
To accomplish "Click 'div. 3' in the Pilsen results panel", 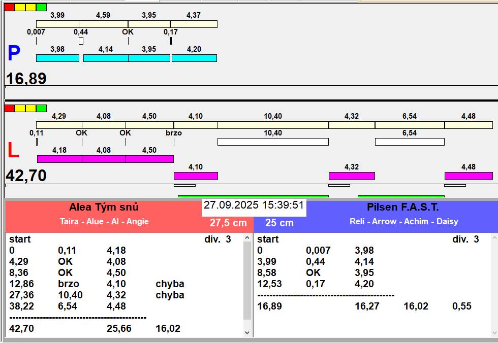I will (x=465, y=239).
